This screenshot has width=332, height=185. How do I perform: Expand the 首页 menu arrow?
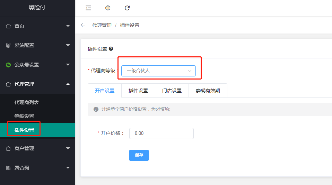68,26
